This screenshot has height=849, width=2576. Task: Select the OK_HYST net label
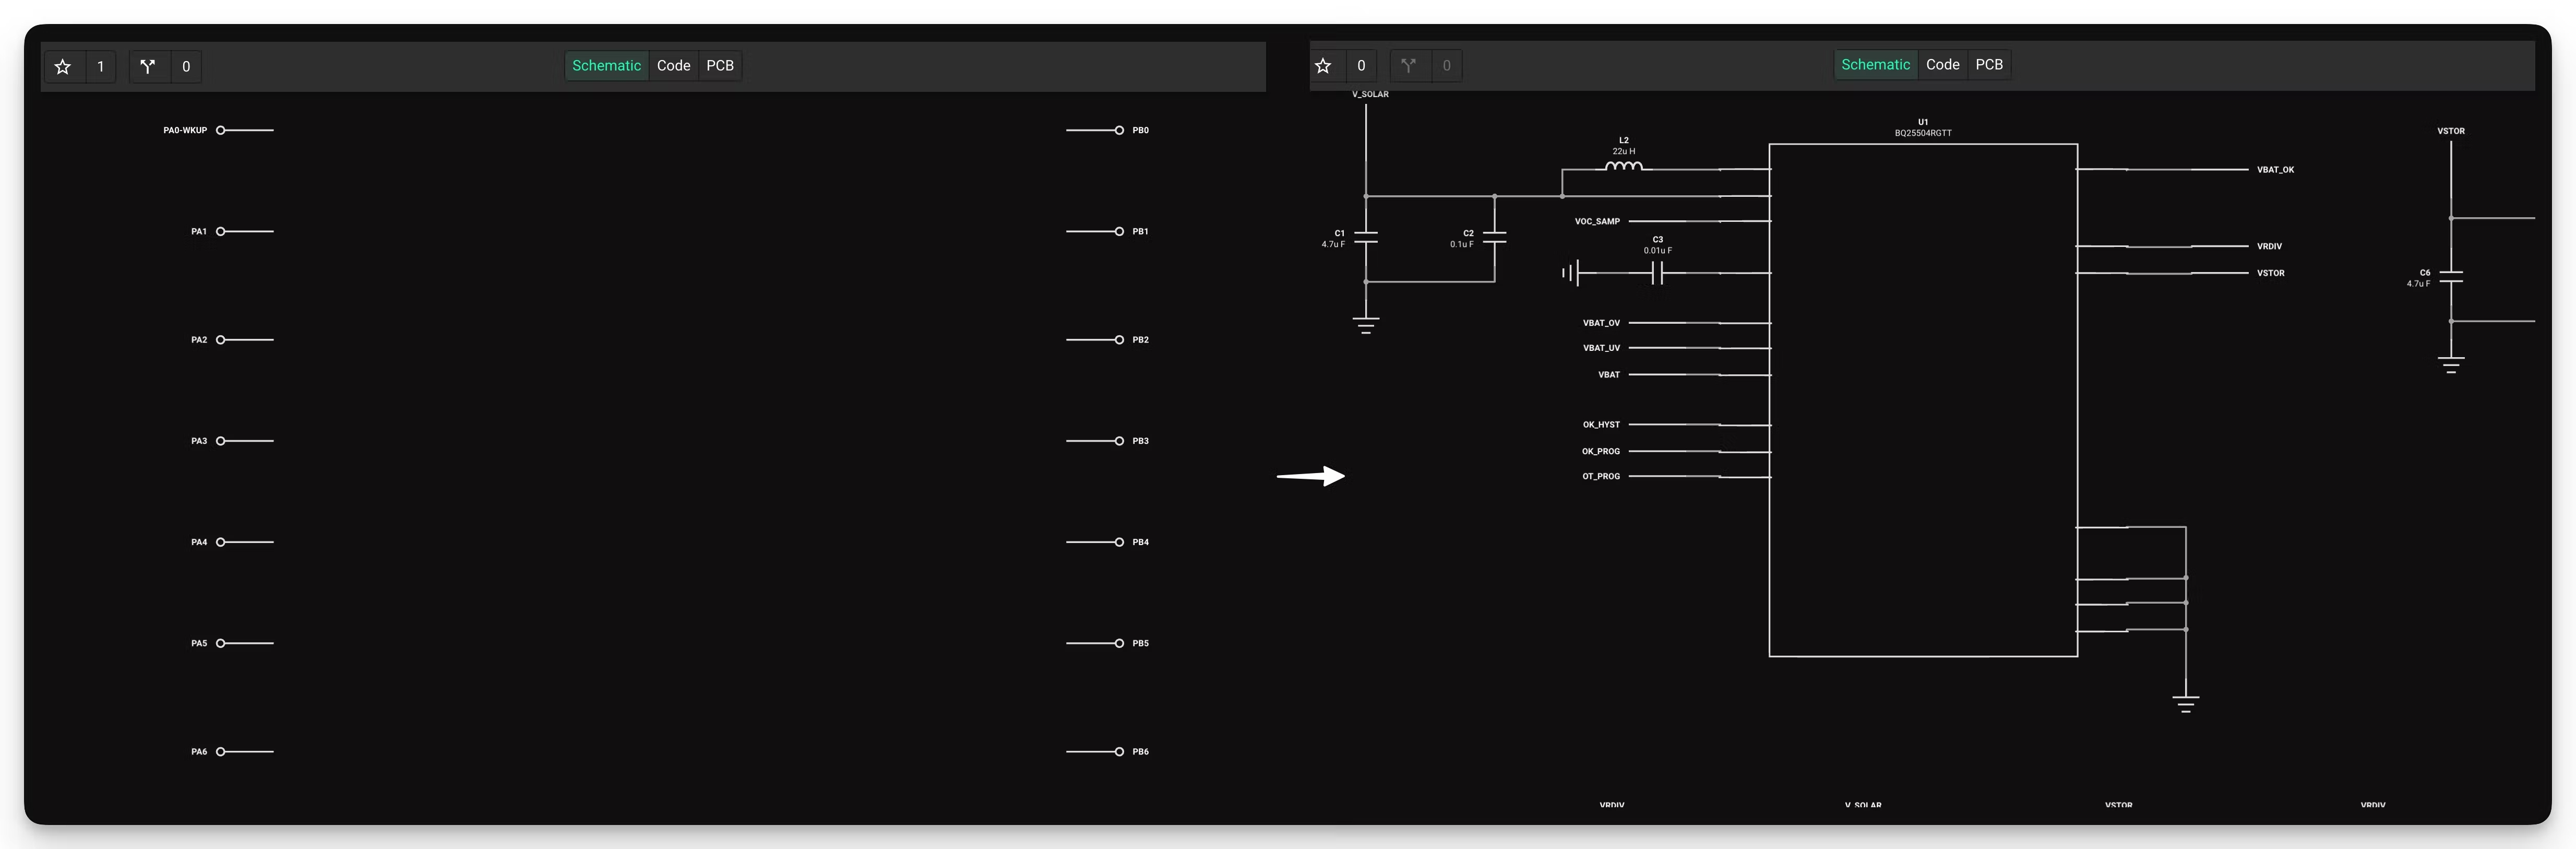click(x=1601, y=425)
